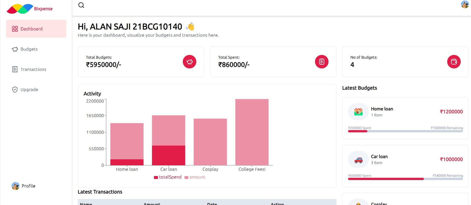Image resolution: width=471 pixels, height=205 pixels.
Task: Click the Car loan totalSpend dark bar
Action: click(x=169, y=155)
